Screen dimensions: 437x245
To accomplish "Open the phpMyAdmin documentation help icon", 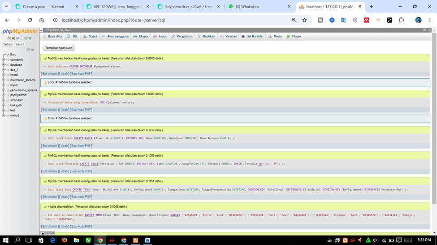I will point(17,38).
